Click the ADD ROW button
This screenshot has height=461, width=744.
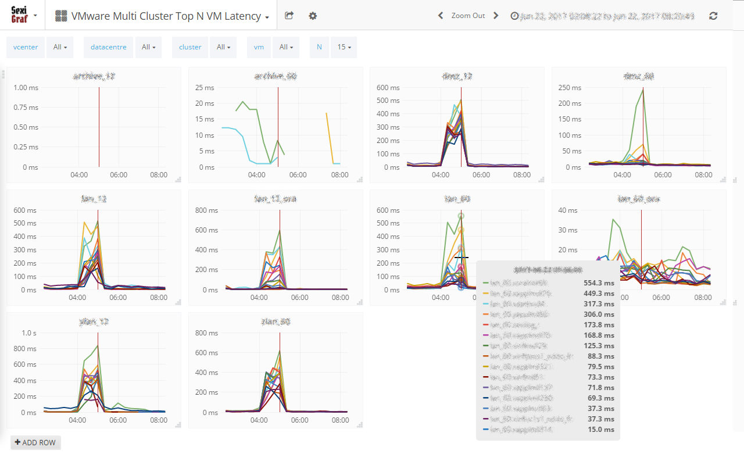35,442
